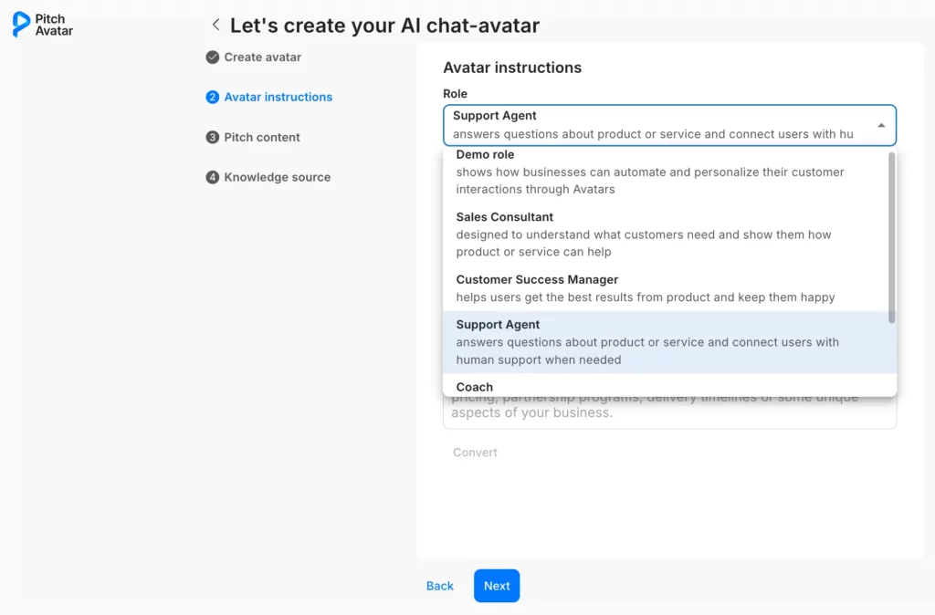The width and height of the screenshot is (935, 615).
Task: Click the role list vertical scrollbar
Action: (891, 237)
